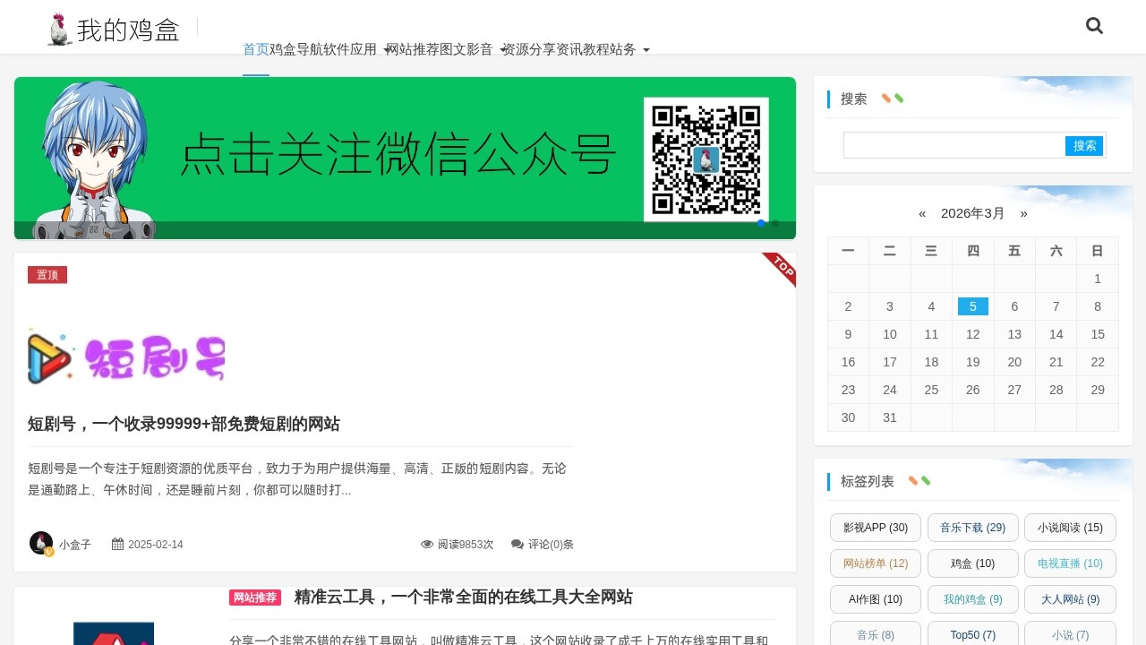Click the rooster logo of 我的鸡盒
The height and width of the screenshot is (645, 1146).
coord(57,27)
